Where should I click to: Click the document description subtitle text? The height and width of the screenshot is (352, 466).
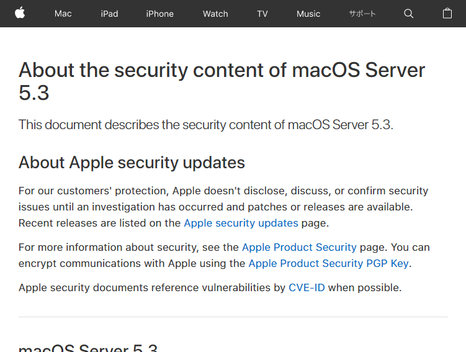[205, 124]
